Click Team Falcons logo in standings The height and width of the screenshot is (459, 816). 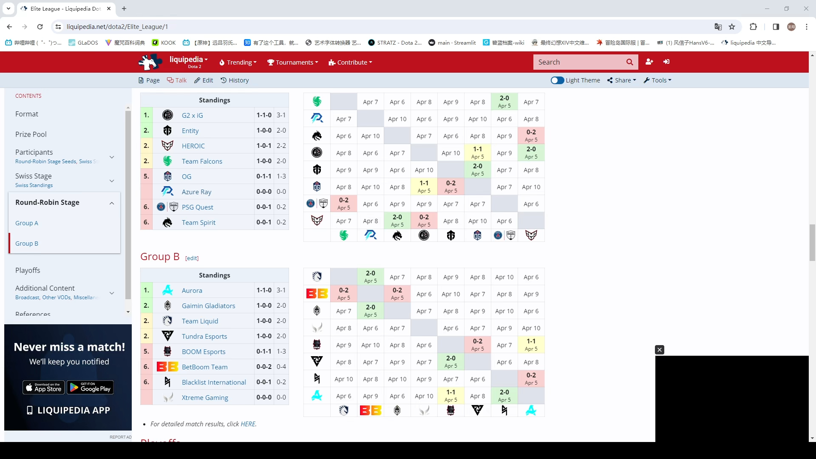pos(167,161)
